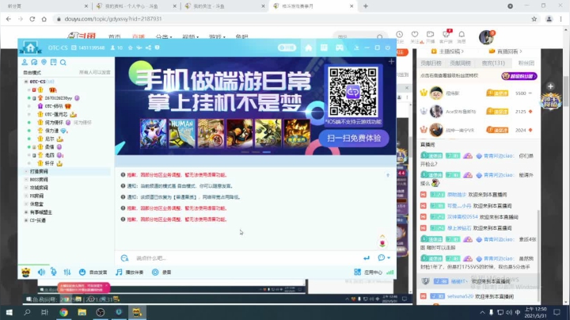Toggle free speech mode (自由发言)
Screen dimensions: 570x320
tap(93, 272)
